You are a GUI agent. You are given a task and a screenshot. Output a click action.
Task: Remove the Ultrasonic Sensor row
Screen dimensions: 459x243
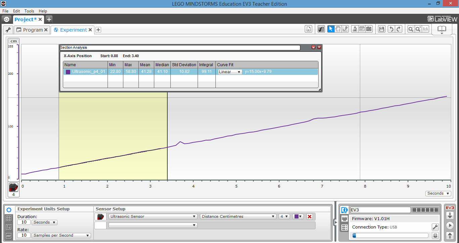pos(309,216)
